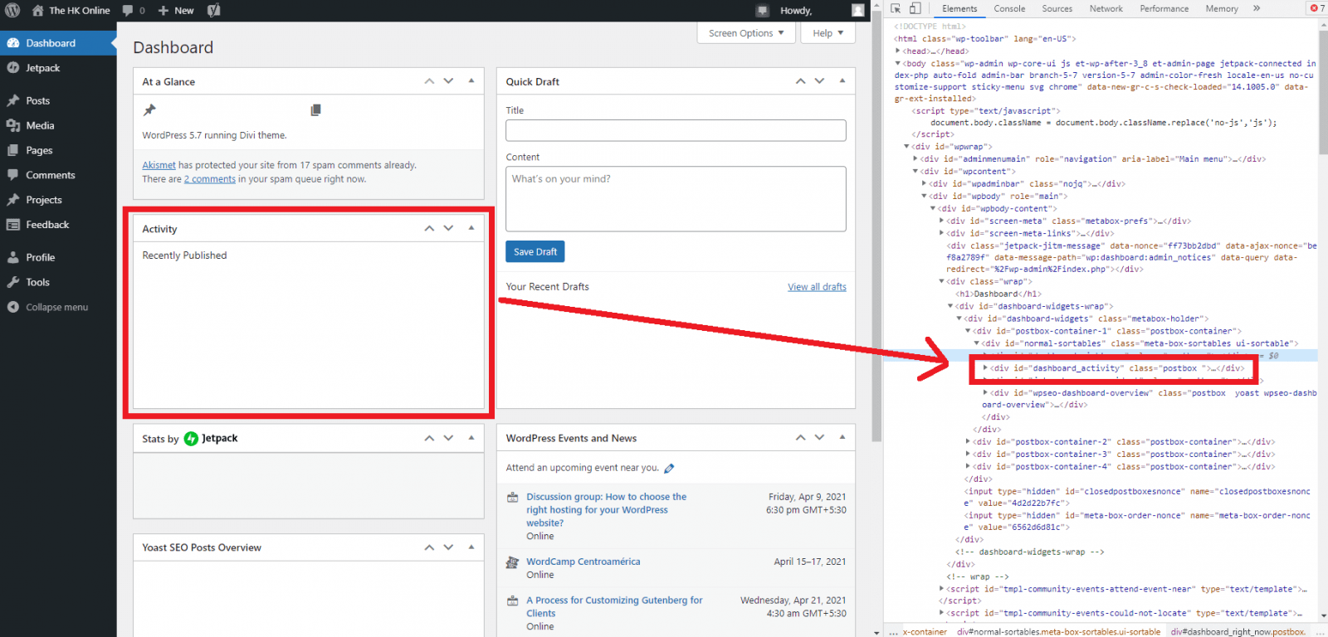Move At a Glance widget down
This screenshot has width=1328, height=637.
point(448,81)
